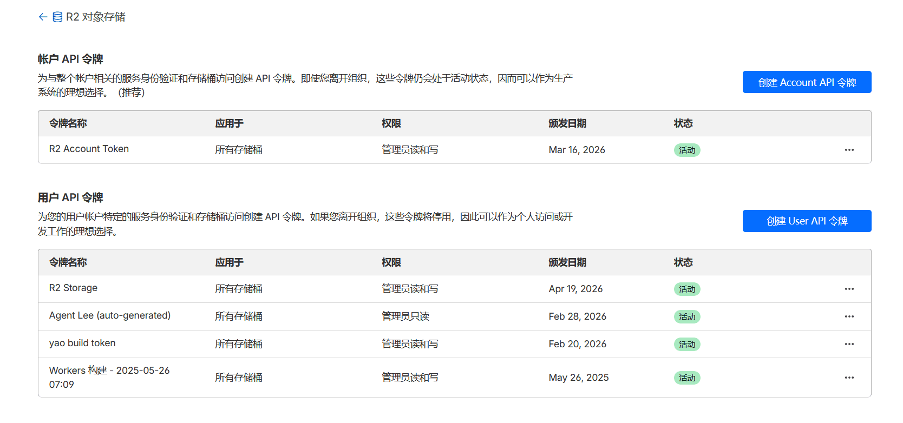Select yao build token name

[82, 343]
